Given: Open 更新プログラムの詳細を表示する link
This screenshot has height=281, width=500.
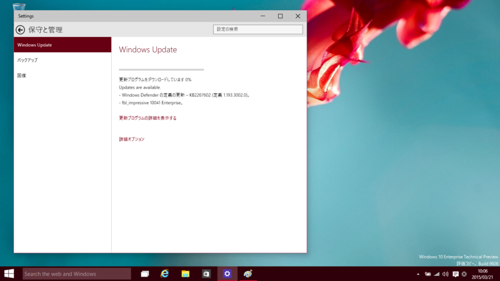Looking at the screenshot, I should tap(147, 118).
